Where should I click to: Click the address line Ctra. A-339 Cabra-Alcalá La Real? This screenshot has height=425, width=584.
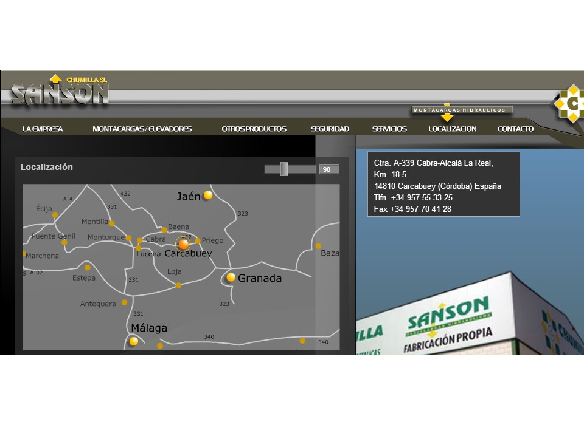[x=434, y=163]
